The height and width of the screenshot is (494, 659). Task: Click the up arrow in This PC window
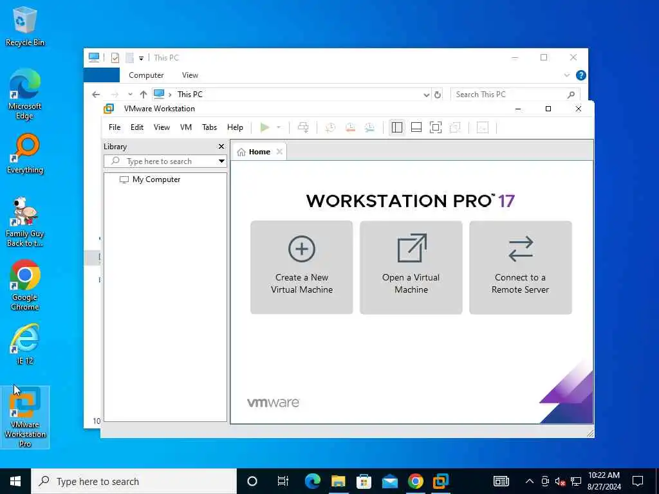pos(144,95)
